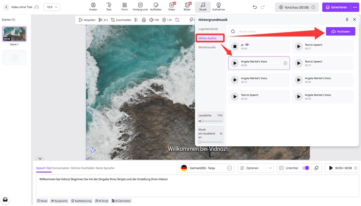361x206 pixels.
Task: Click the scissors 21s split tool
Action: coord(103,20)
